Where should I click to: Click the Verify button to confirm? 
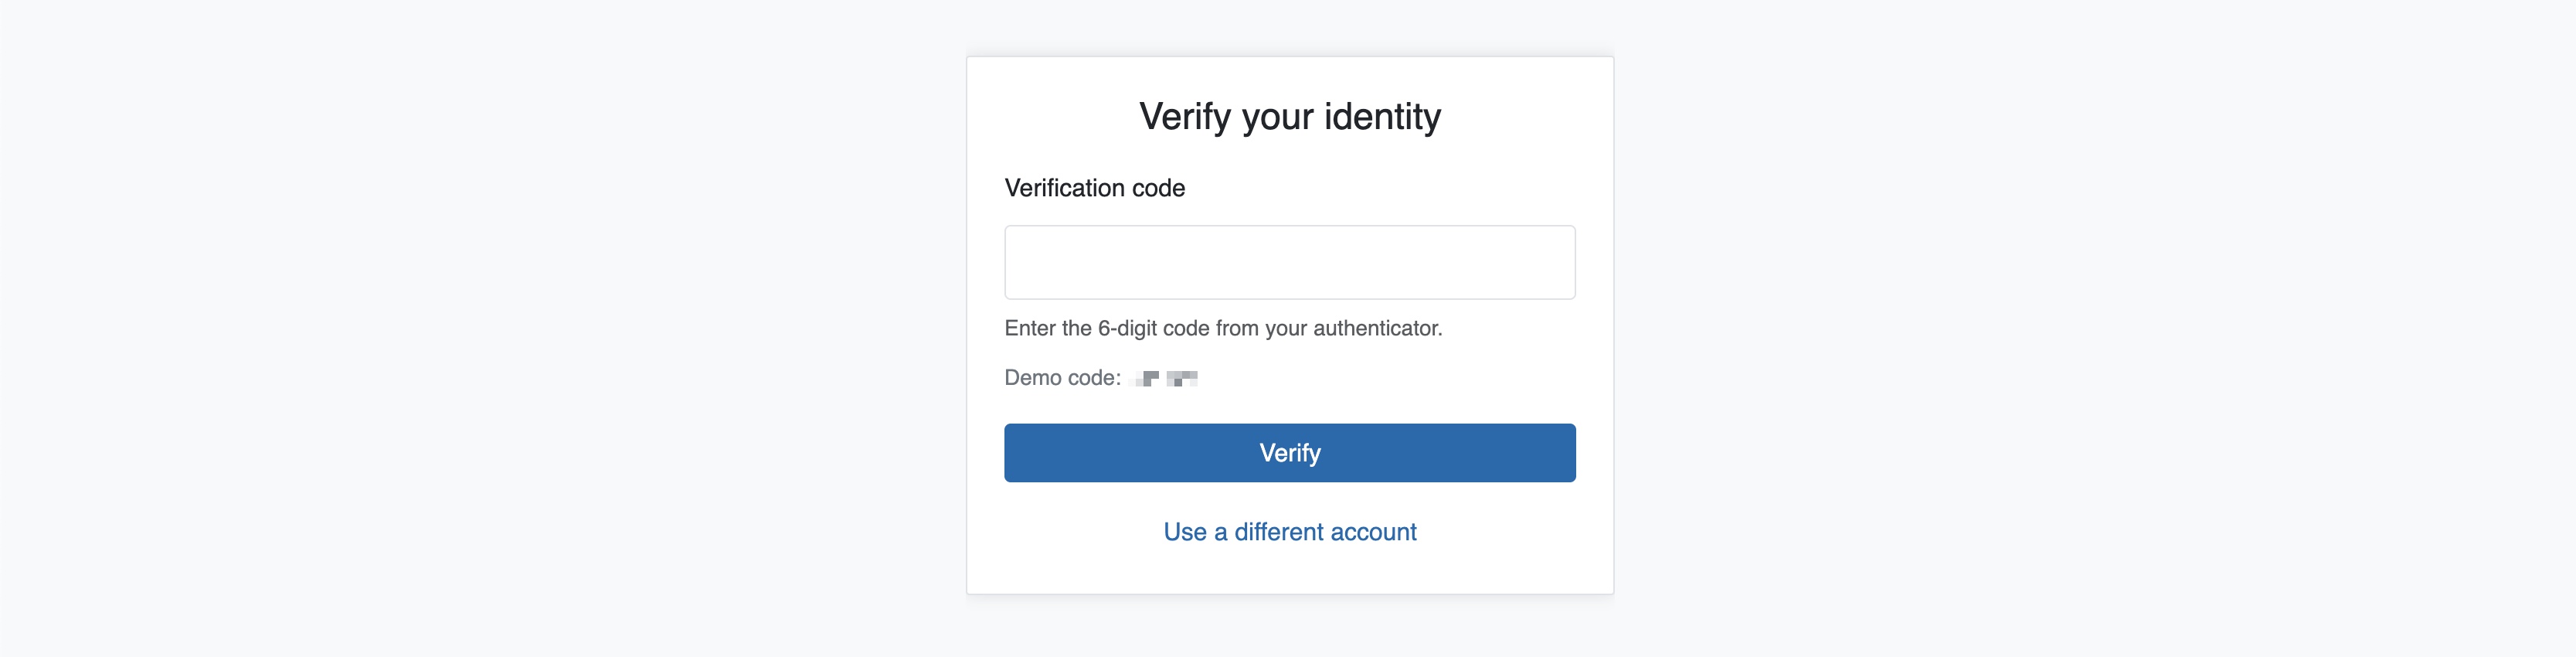[x=1289, y=452]
